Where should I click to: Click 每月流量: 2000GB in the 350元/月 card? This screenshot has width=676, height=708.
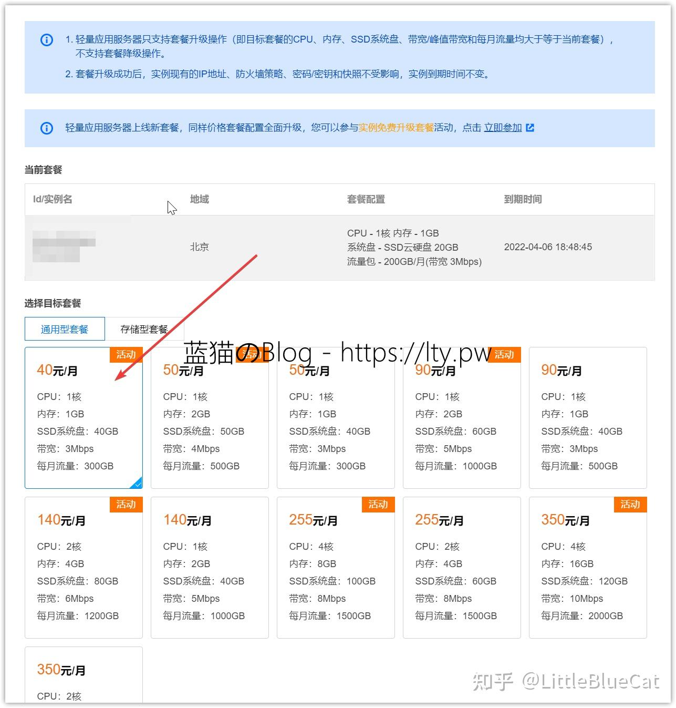[x=582, y=615]
